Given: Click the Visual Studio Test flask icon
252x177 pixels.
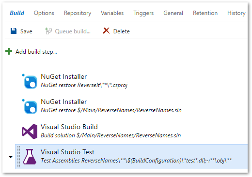Looking at the screenshot, I should click(30, 157).
